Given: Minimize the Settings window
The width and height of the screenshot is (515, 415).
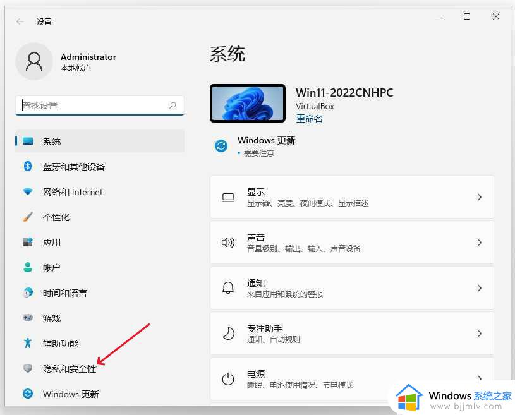Looking at the screenshot, I should [438, 16].
